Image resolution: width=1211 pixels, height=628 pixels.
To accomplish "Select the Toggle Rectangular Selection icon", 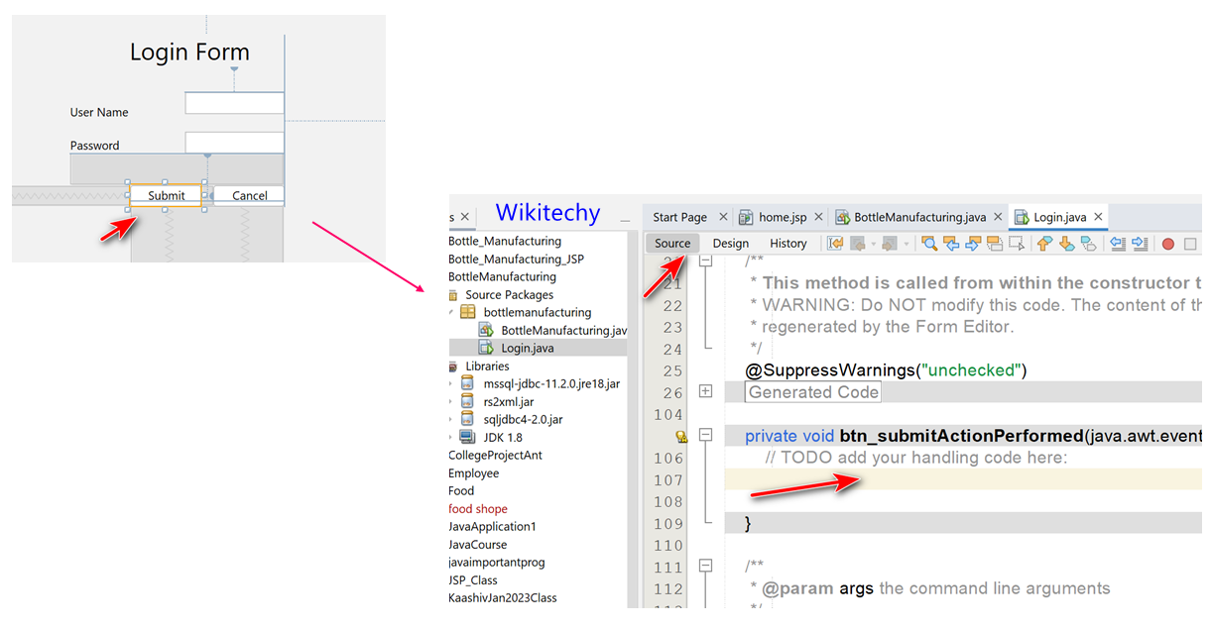I will click(1018, 243).
